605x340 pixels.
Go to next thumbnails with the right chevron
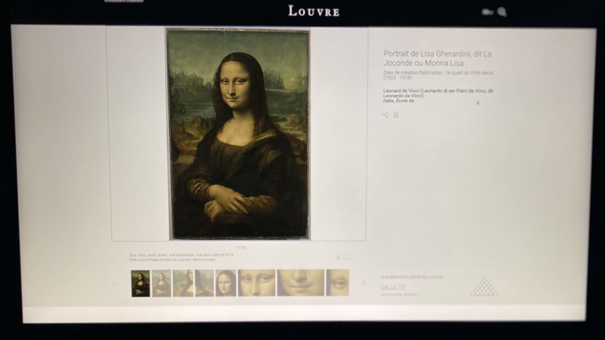364,283
